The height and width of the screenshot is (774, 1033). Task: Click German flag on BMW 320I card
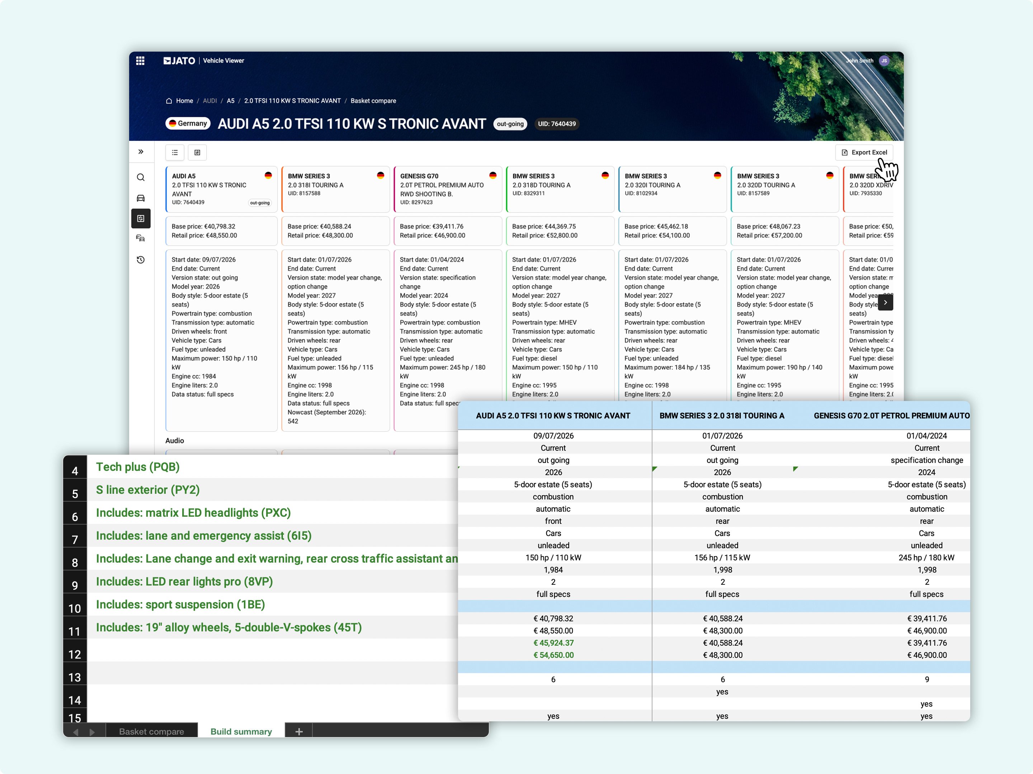click(717, 176)
